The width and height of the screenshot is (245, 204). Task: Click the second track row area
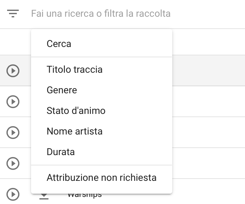click(x=208, y=101)
